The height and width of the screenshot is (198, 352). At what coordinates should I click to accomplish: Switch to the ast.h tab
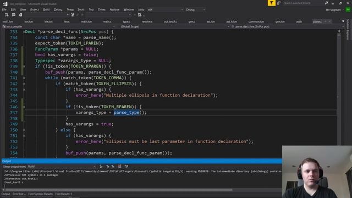point(299,21)
